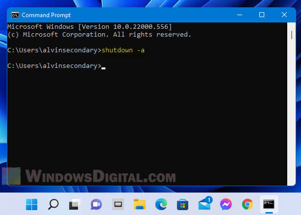Click the 'Command Prompt' window title text
301x215 pixels.
[46, 15]
